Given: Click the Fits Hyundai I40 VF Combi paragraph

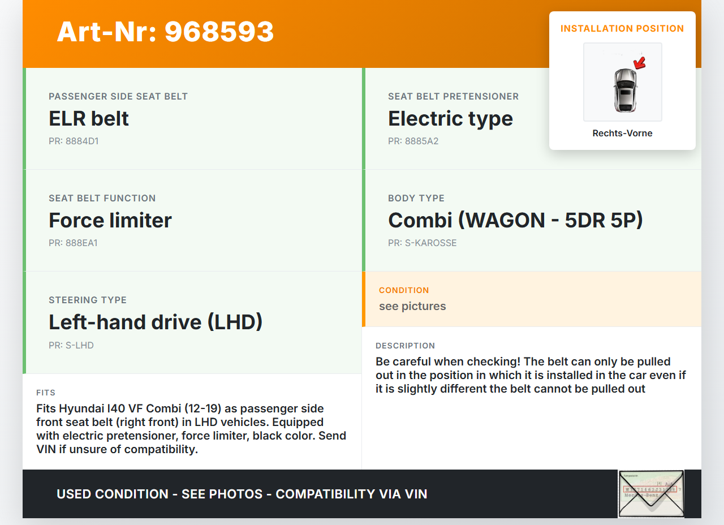Looking at the screenshot, I should (x=191, y=429).
